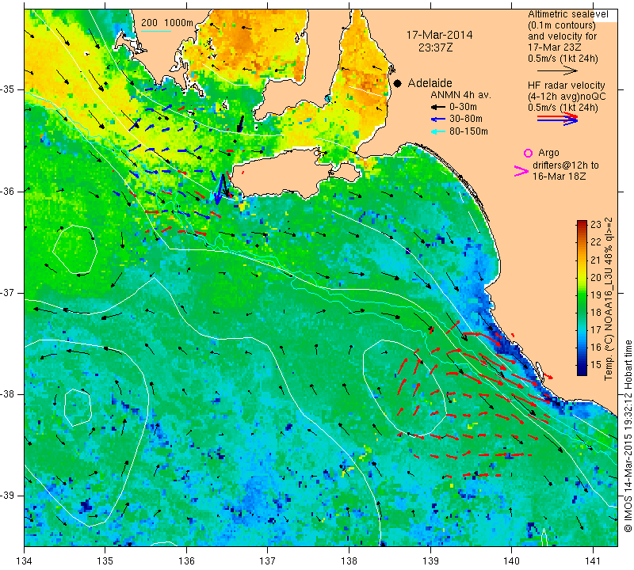Click the 30-80m depth label
This screenshot has width=634, height=570.
[x=465, y=120]
